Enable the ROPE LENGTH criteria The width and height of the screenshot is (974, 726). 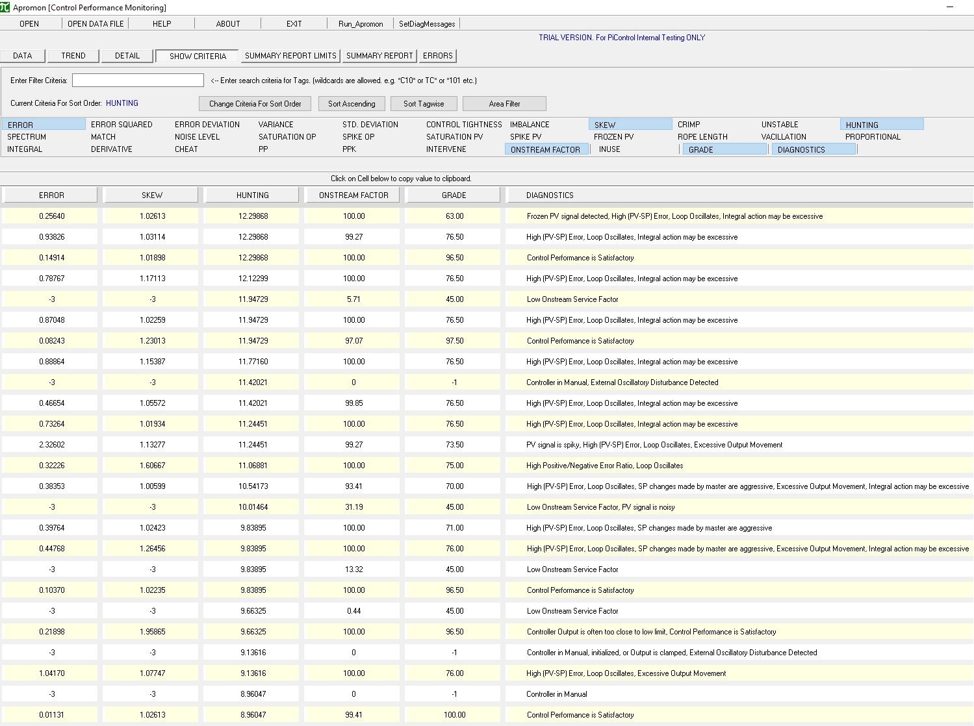(702, 137)
